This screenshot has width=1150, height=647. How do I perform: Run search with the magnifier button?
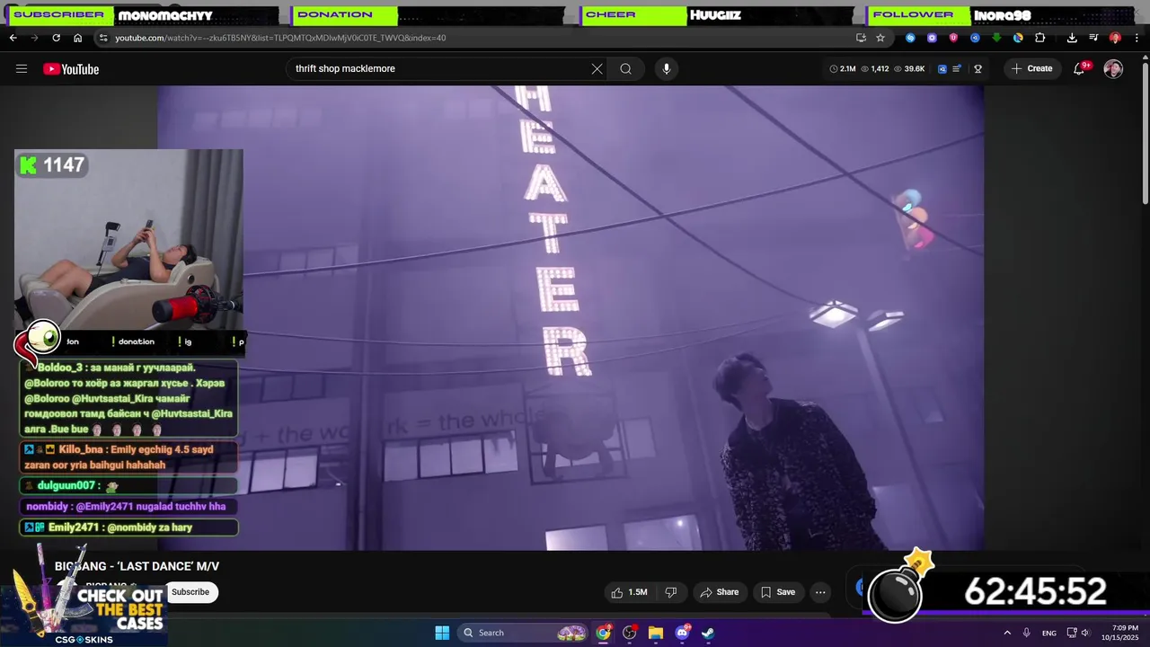coord(625,69)
